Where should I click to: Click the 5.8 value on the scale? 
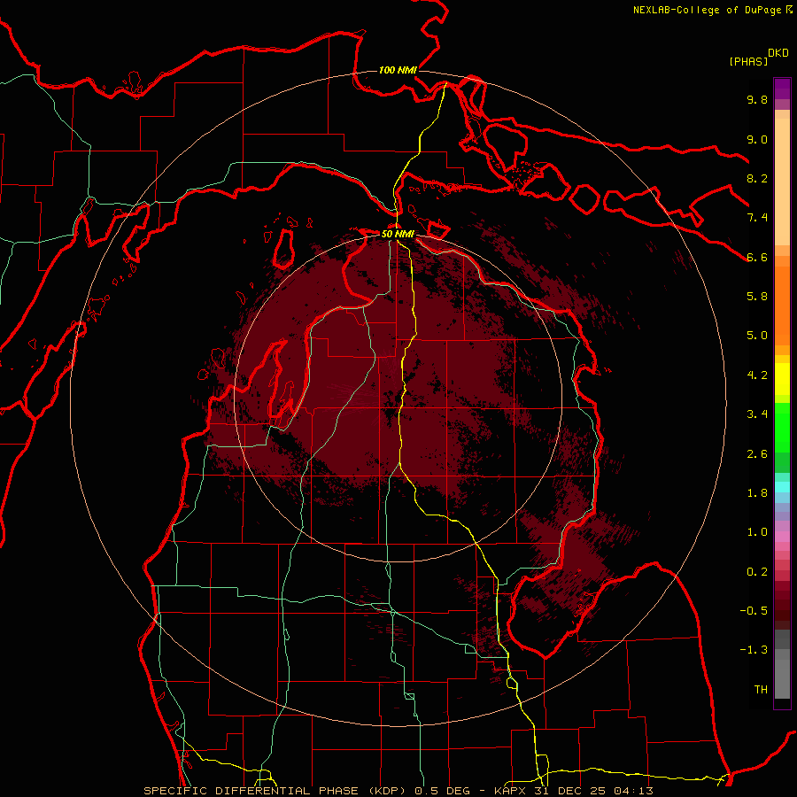[757, 296]
